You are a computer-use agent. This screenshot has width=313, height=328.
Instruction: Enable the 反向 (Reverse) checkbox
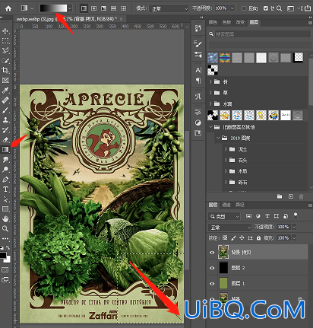244,8
